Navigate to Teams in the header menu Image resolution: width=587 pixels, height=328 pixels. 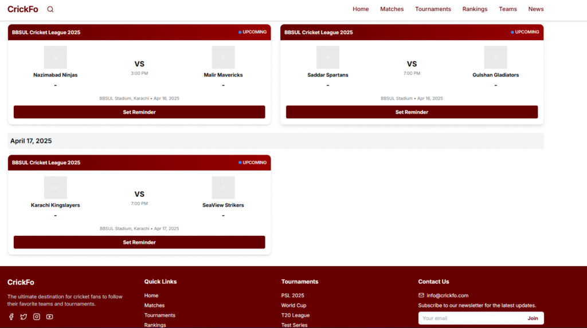point(507,9)
